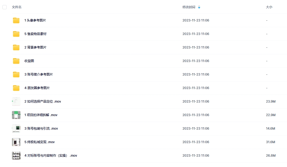
Task: Click the folder name 收益图
Action: click(x=29, y=61)
